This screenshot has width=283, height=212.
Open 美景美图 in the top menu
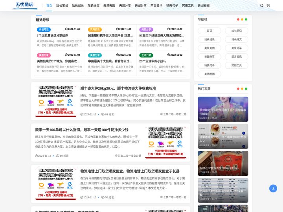pyautogui.click(x=109, y=5)
